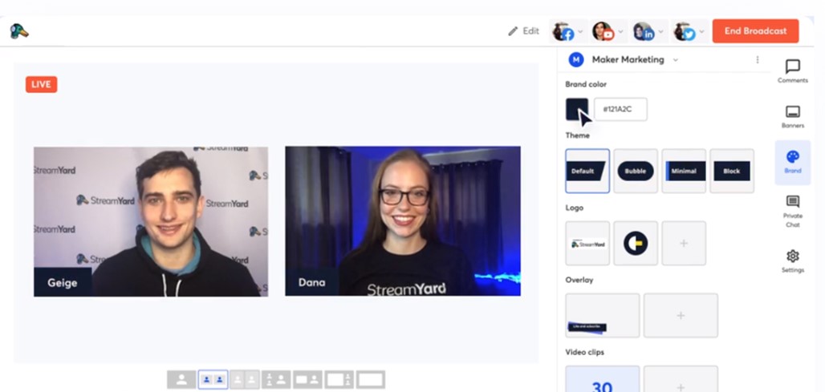Image resolution: width=825 pixels, height=392 pixels.
Task: Choose the Minimal theme
Action: 684,171
